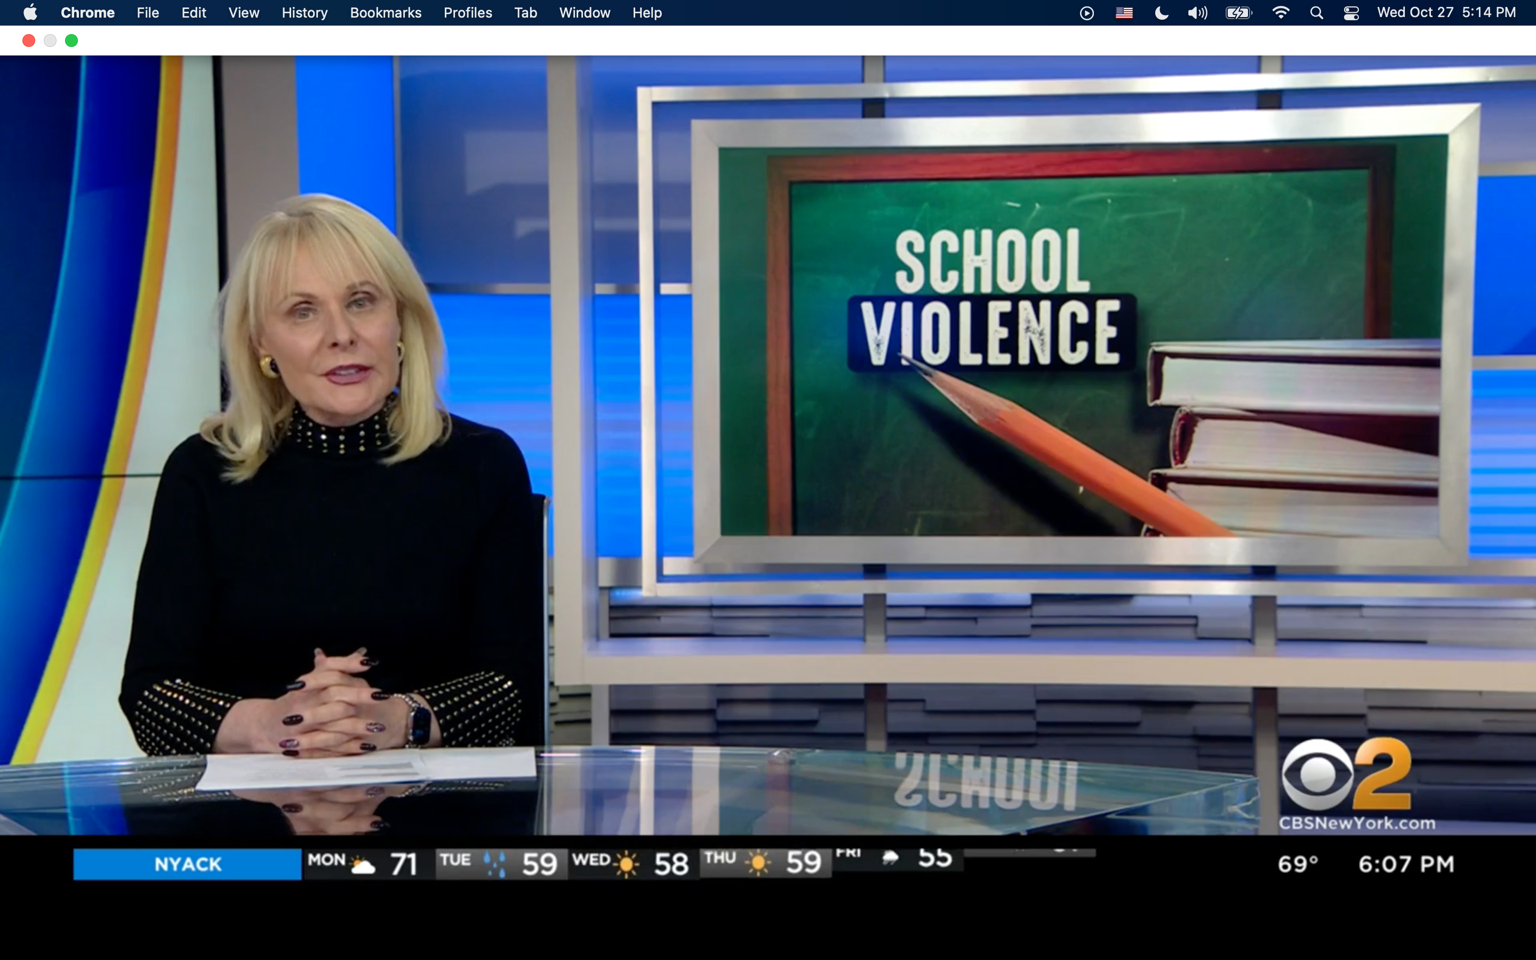The image size is (1536, 960).
Task: Open the Window menu
Action: coord(585,13)
